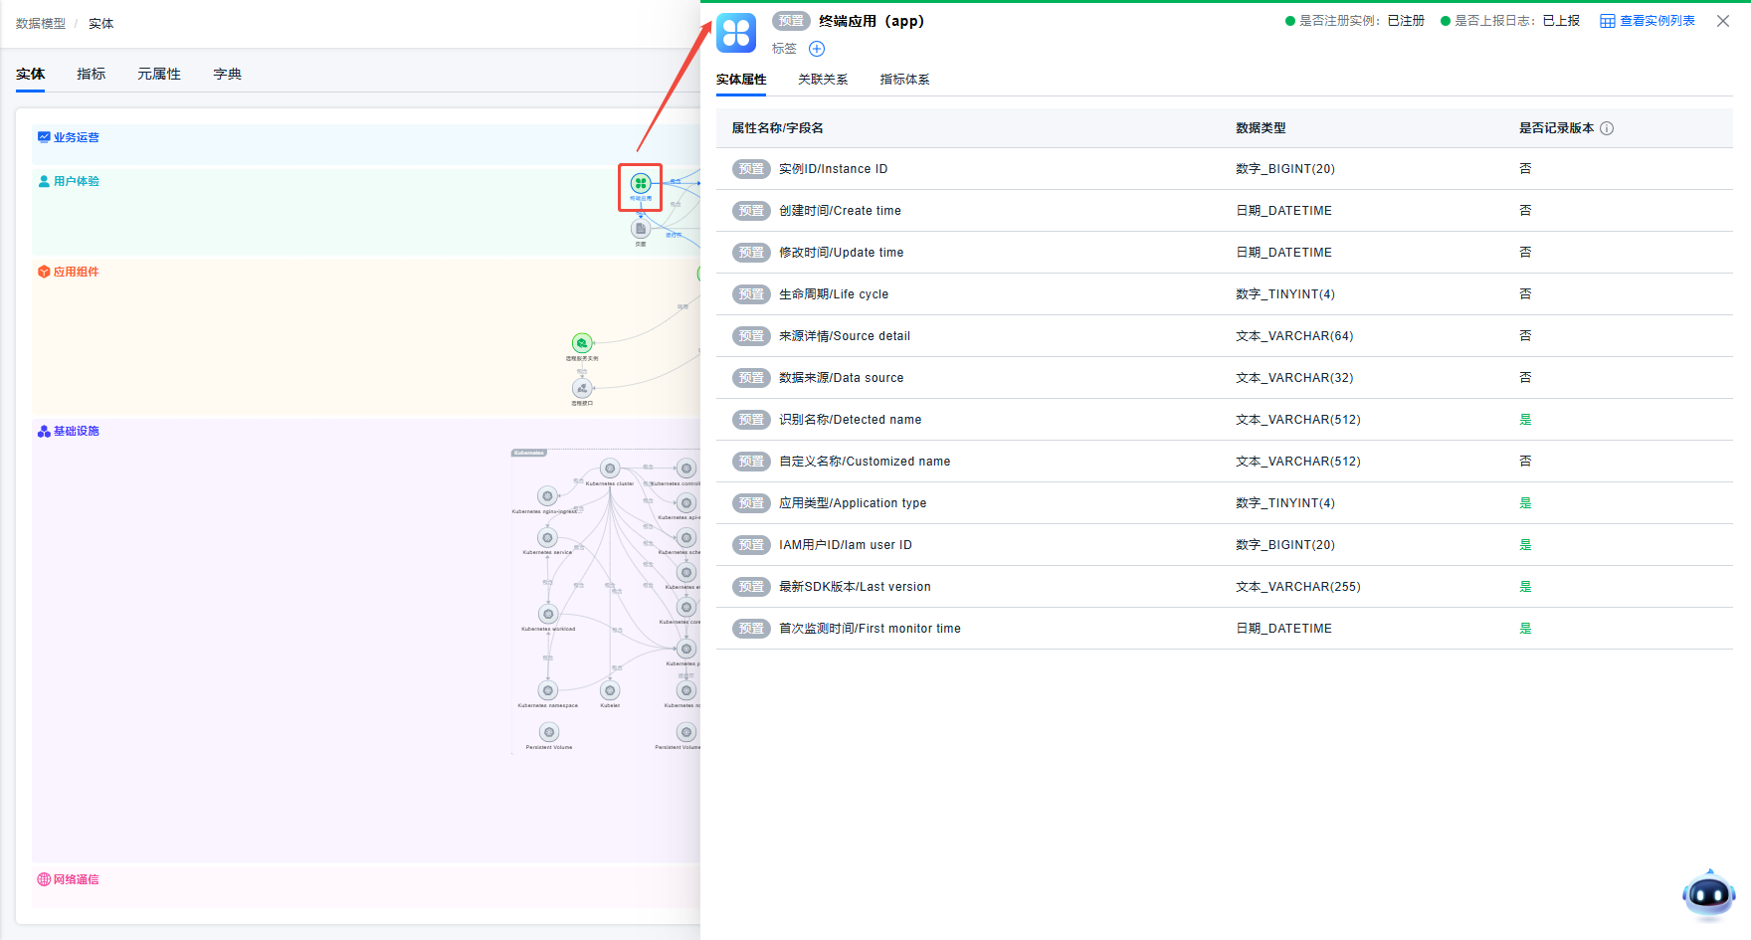Open the 字典 tab
This screenshot has height=940, width=1751.
(227, 74)
